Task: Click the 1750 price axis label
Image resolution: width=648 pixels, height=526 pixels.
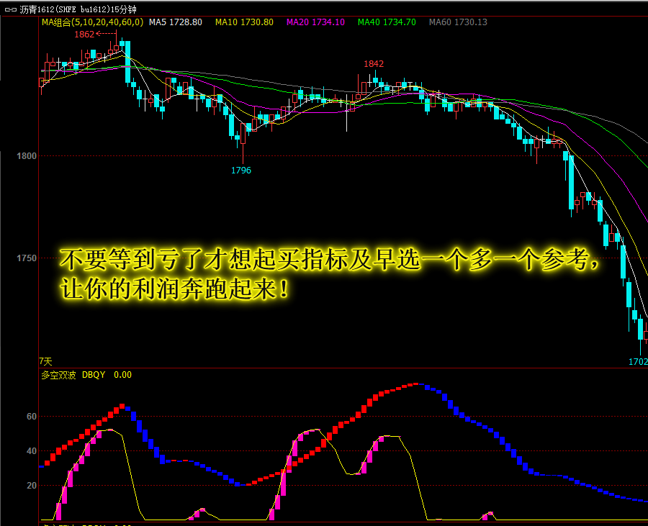Action: click(27, 258)
